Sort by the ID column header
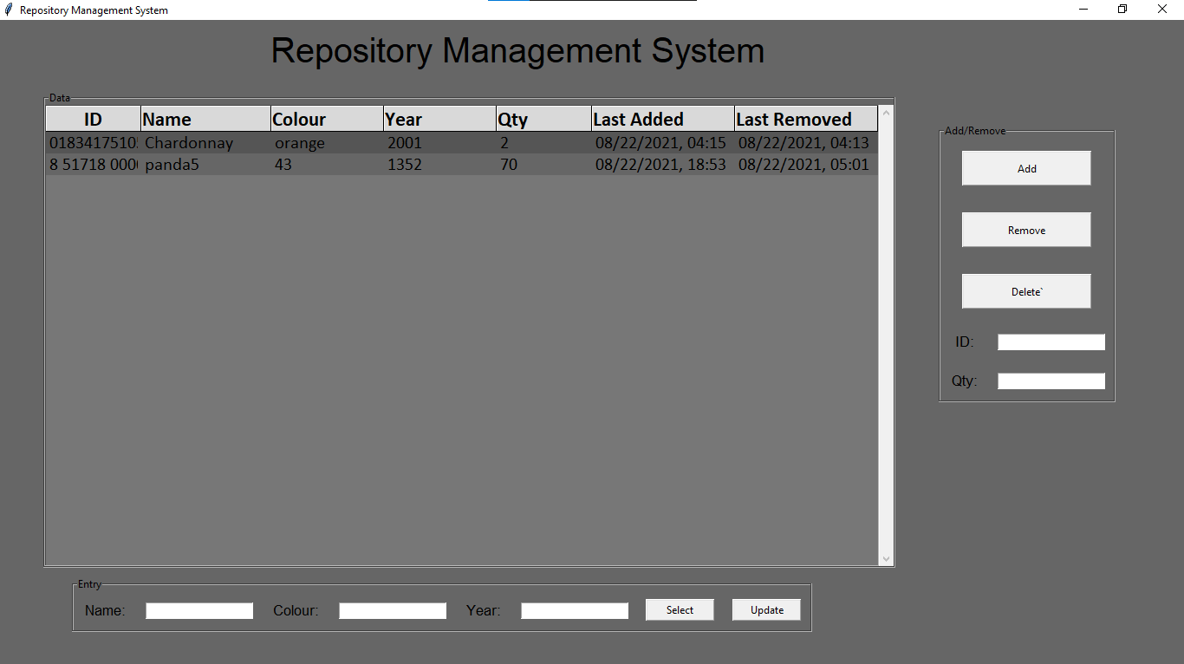The width and height of the screenshot is (1184, 664). 92,118
